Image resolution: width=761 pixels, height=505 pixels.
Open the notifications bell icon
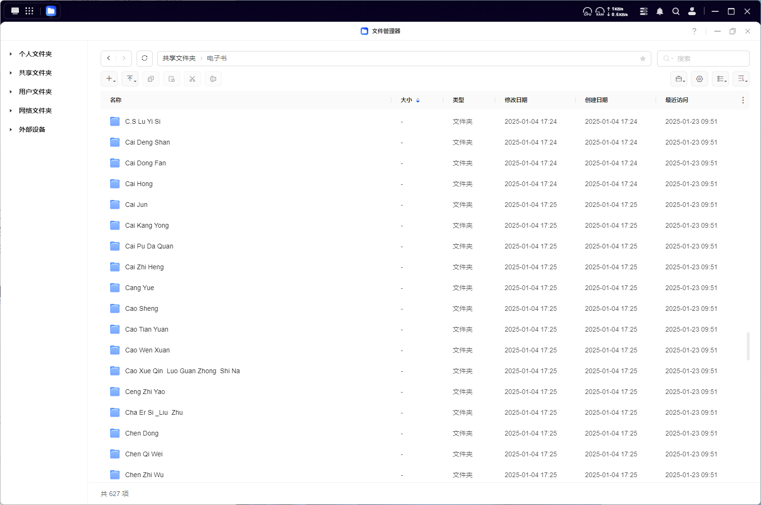(x=660, y=11)
